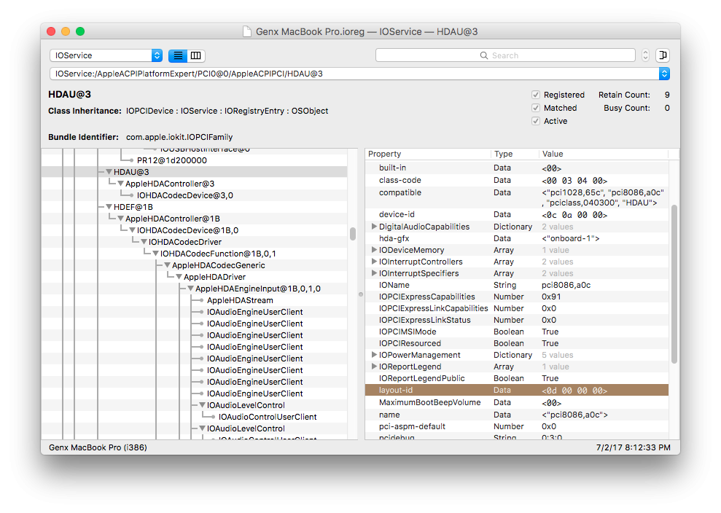Toggle the side panel button next to search

[663, 55]
